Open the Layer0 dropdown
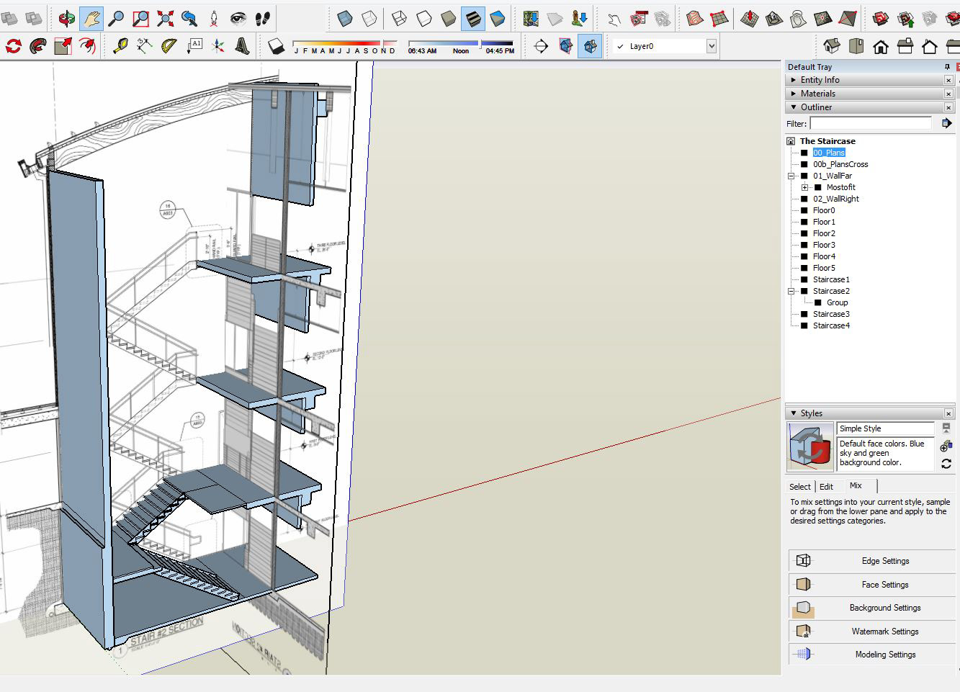The width and height of the screenshot is (960, 692). pyautogui.click(x=711, y=46)
